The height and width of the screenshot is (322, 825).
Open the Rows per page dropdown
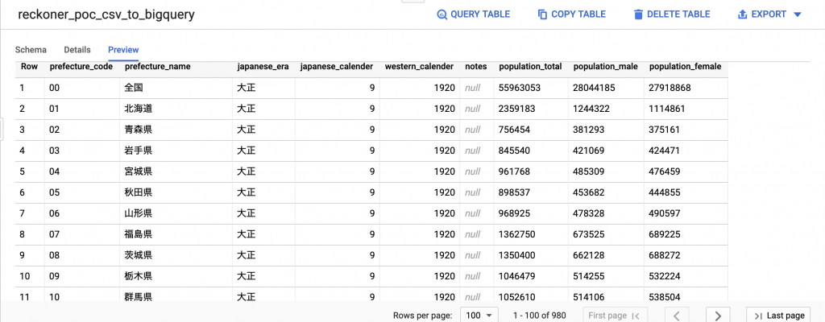pyautogui.click(x=479, y=315)
